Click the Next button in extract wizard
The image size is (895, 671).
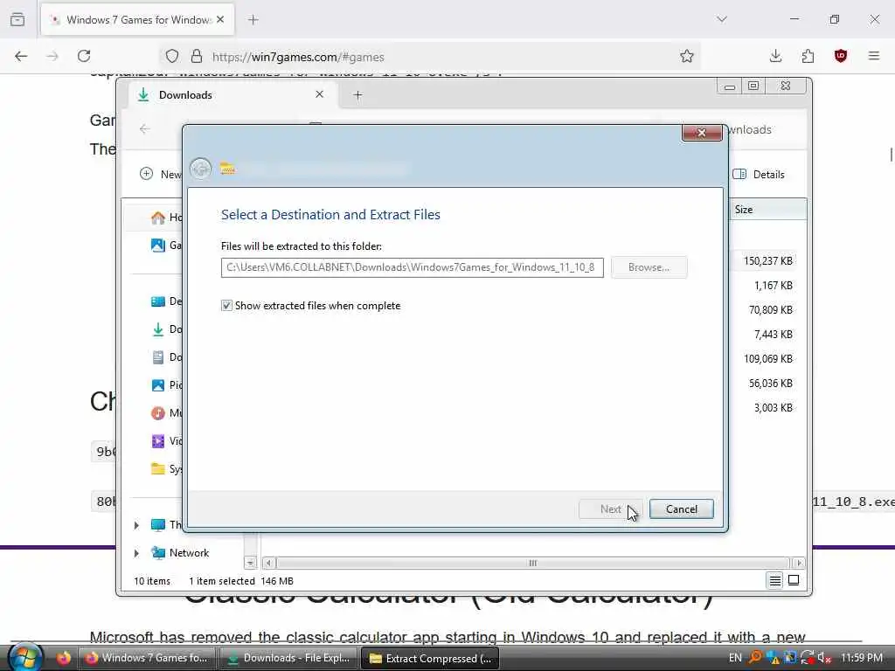coord(610,509)
